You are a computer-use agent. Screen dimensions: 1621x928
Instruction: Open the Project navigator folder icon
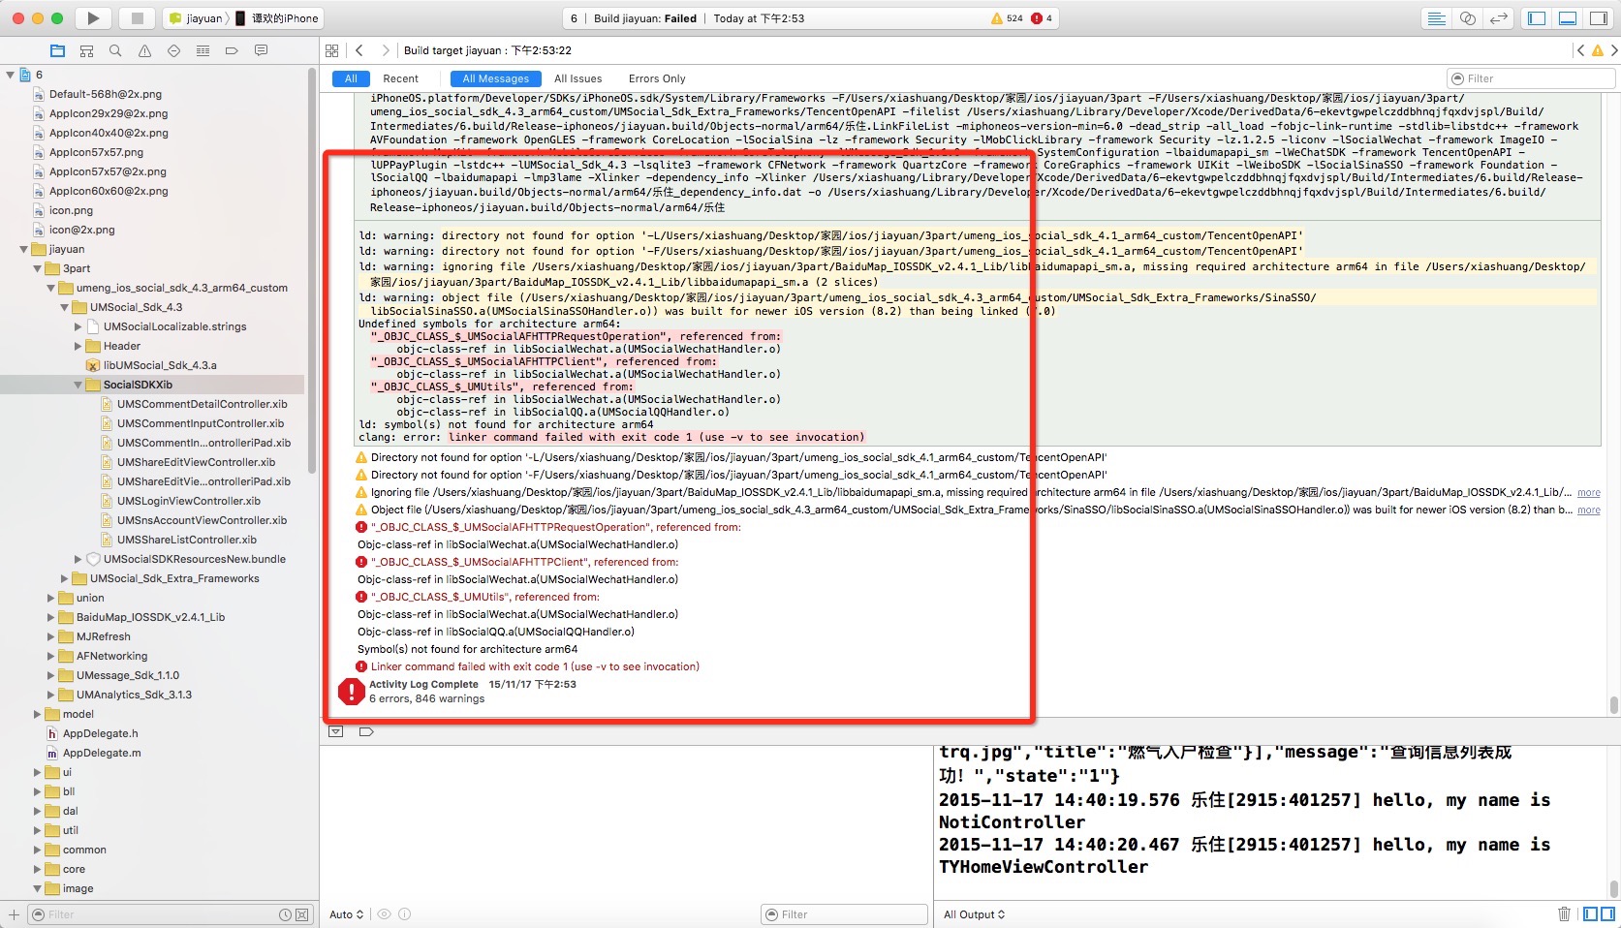tap(57, 50)
